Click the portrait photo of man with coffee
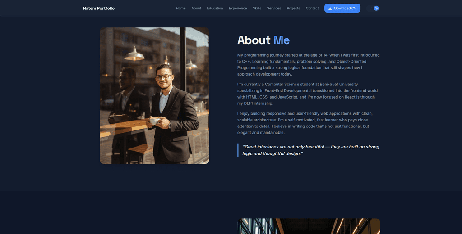 coord(154,95)
